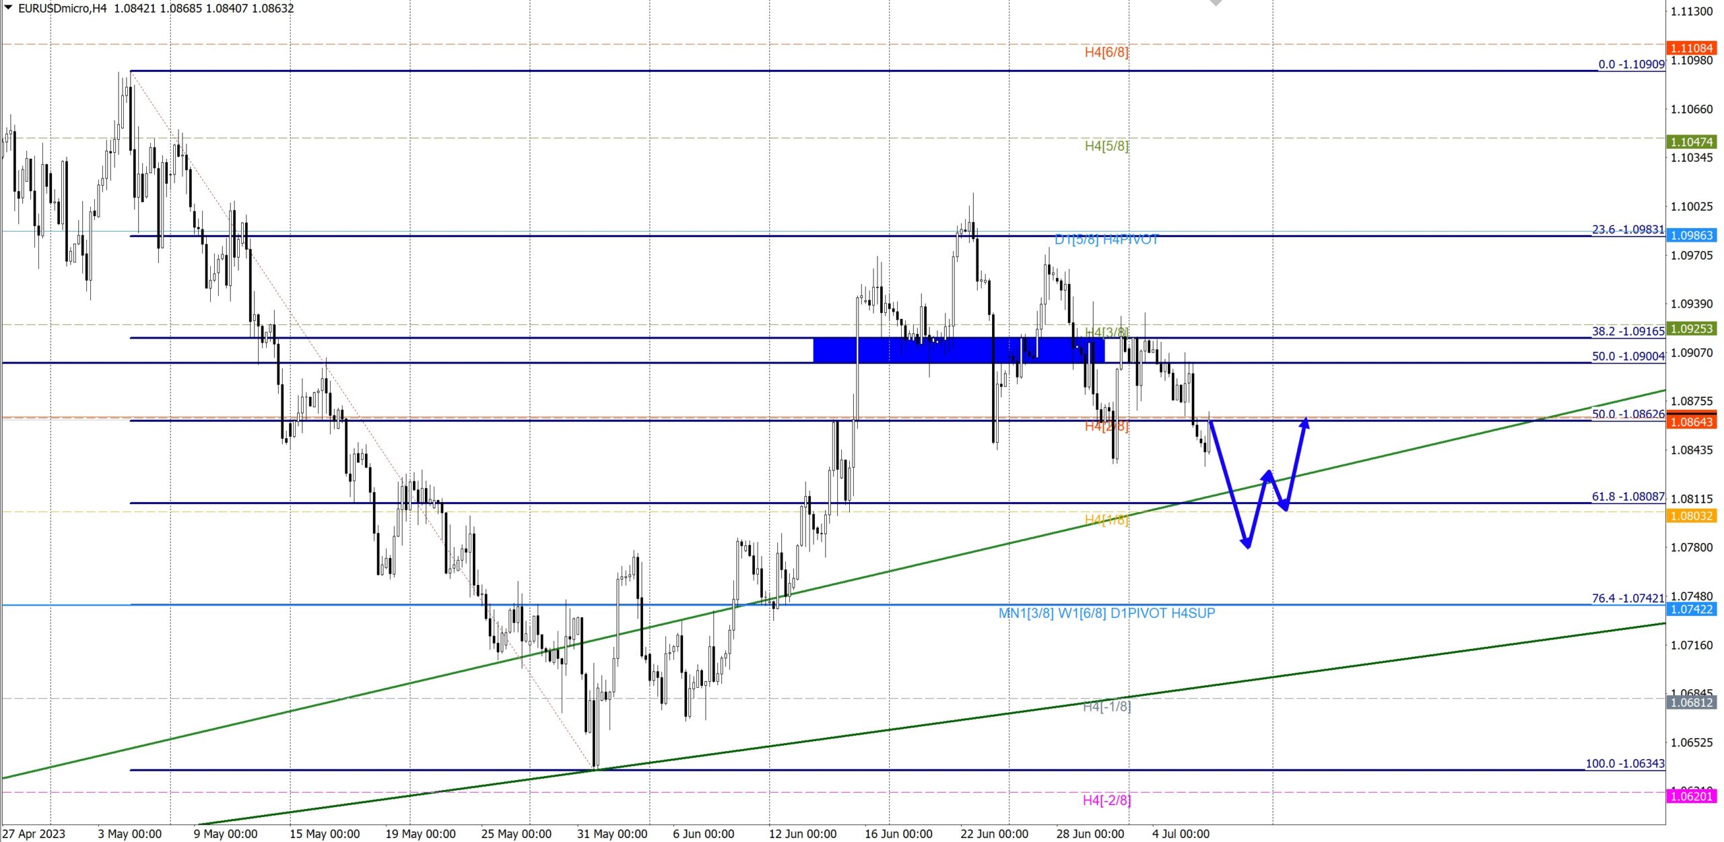This screenshot has height=842, width=1724.
Task: Click the gray chart shift marker at top
Action: click(1216, 3)
